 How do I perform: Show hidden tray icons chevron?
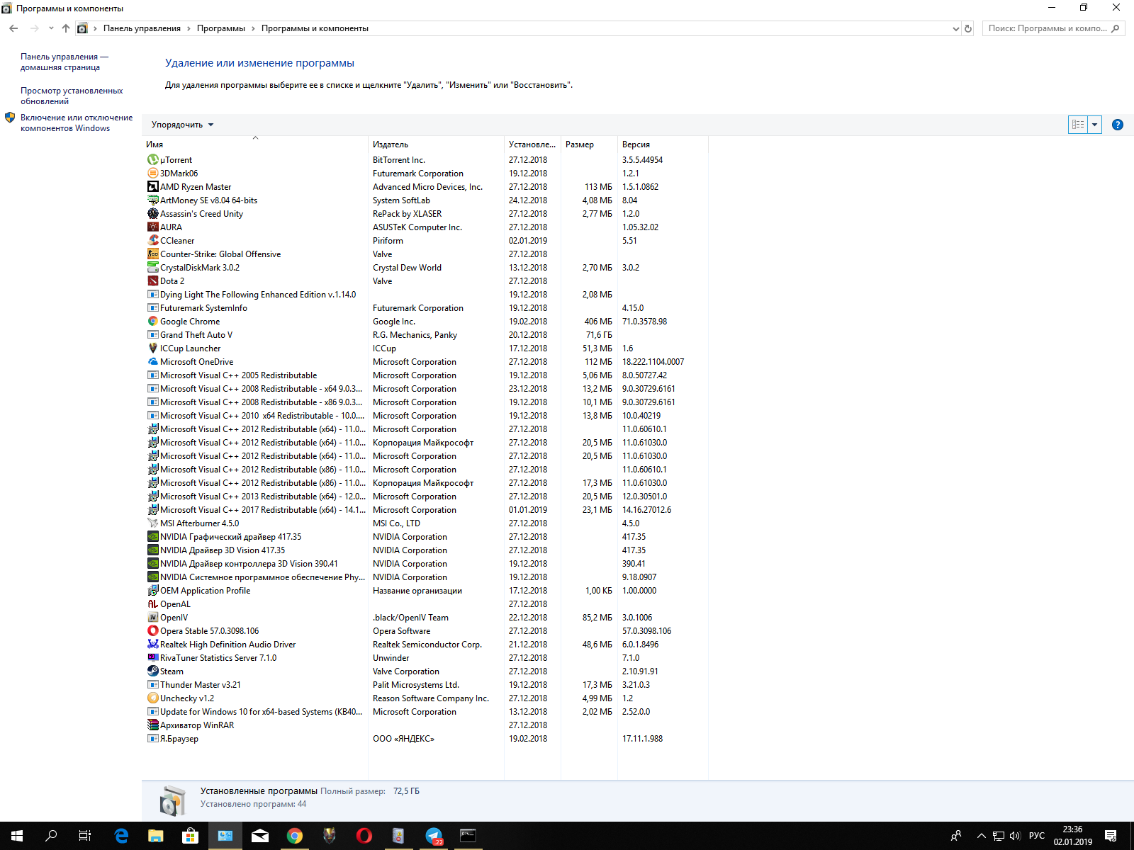pyautogui.click(x=982, y=836)
